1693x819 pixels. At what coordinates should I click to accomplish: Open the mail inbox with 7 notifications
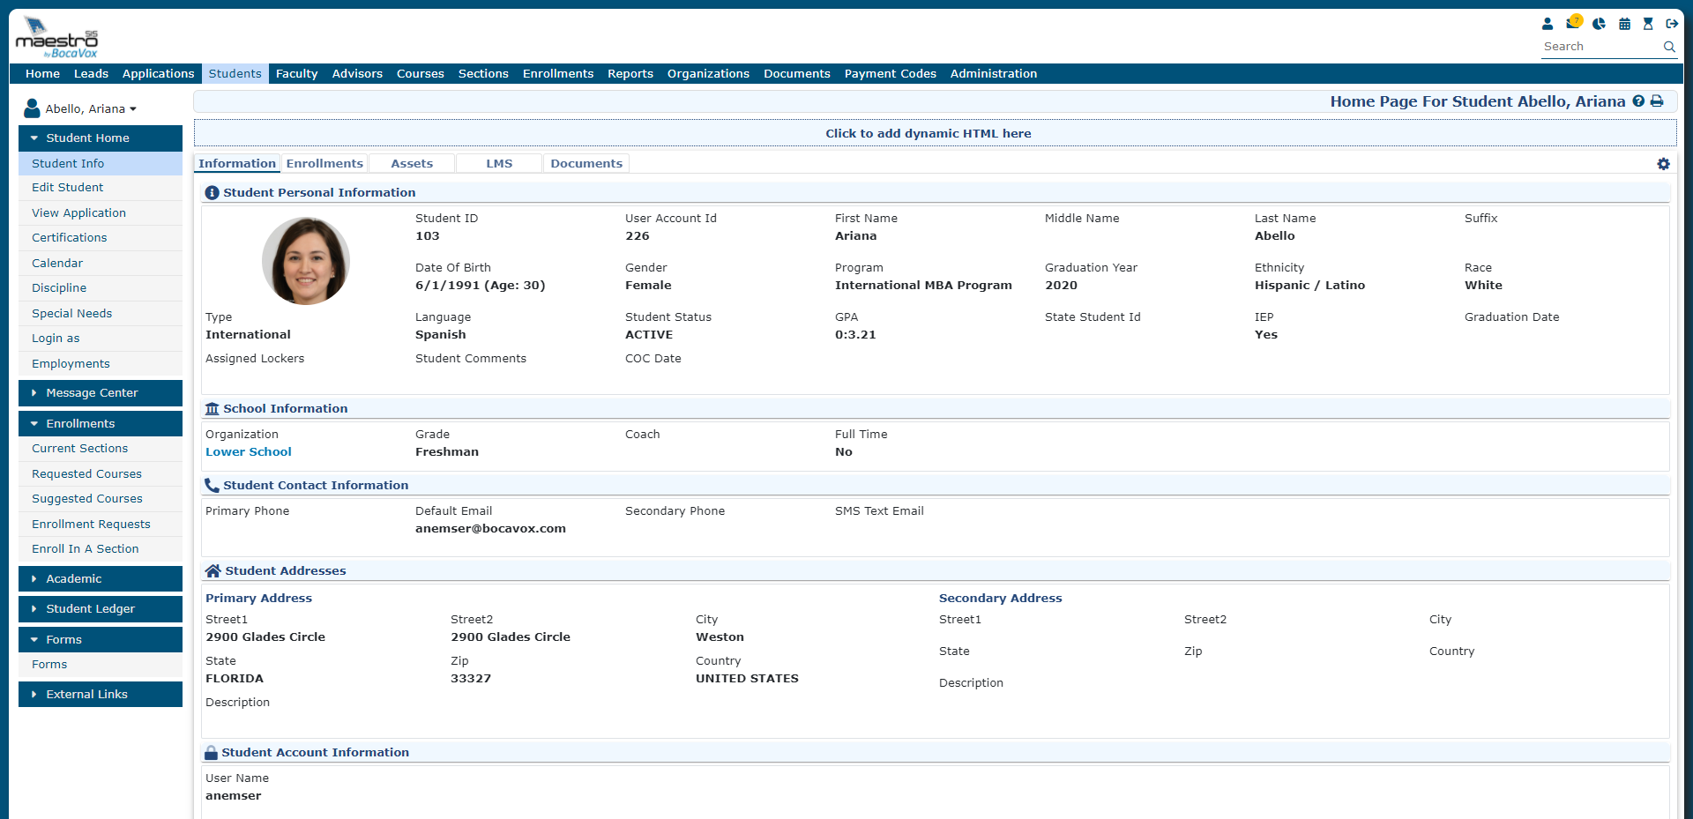click(x=1572, y=23)
